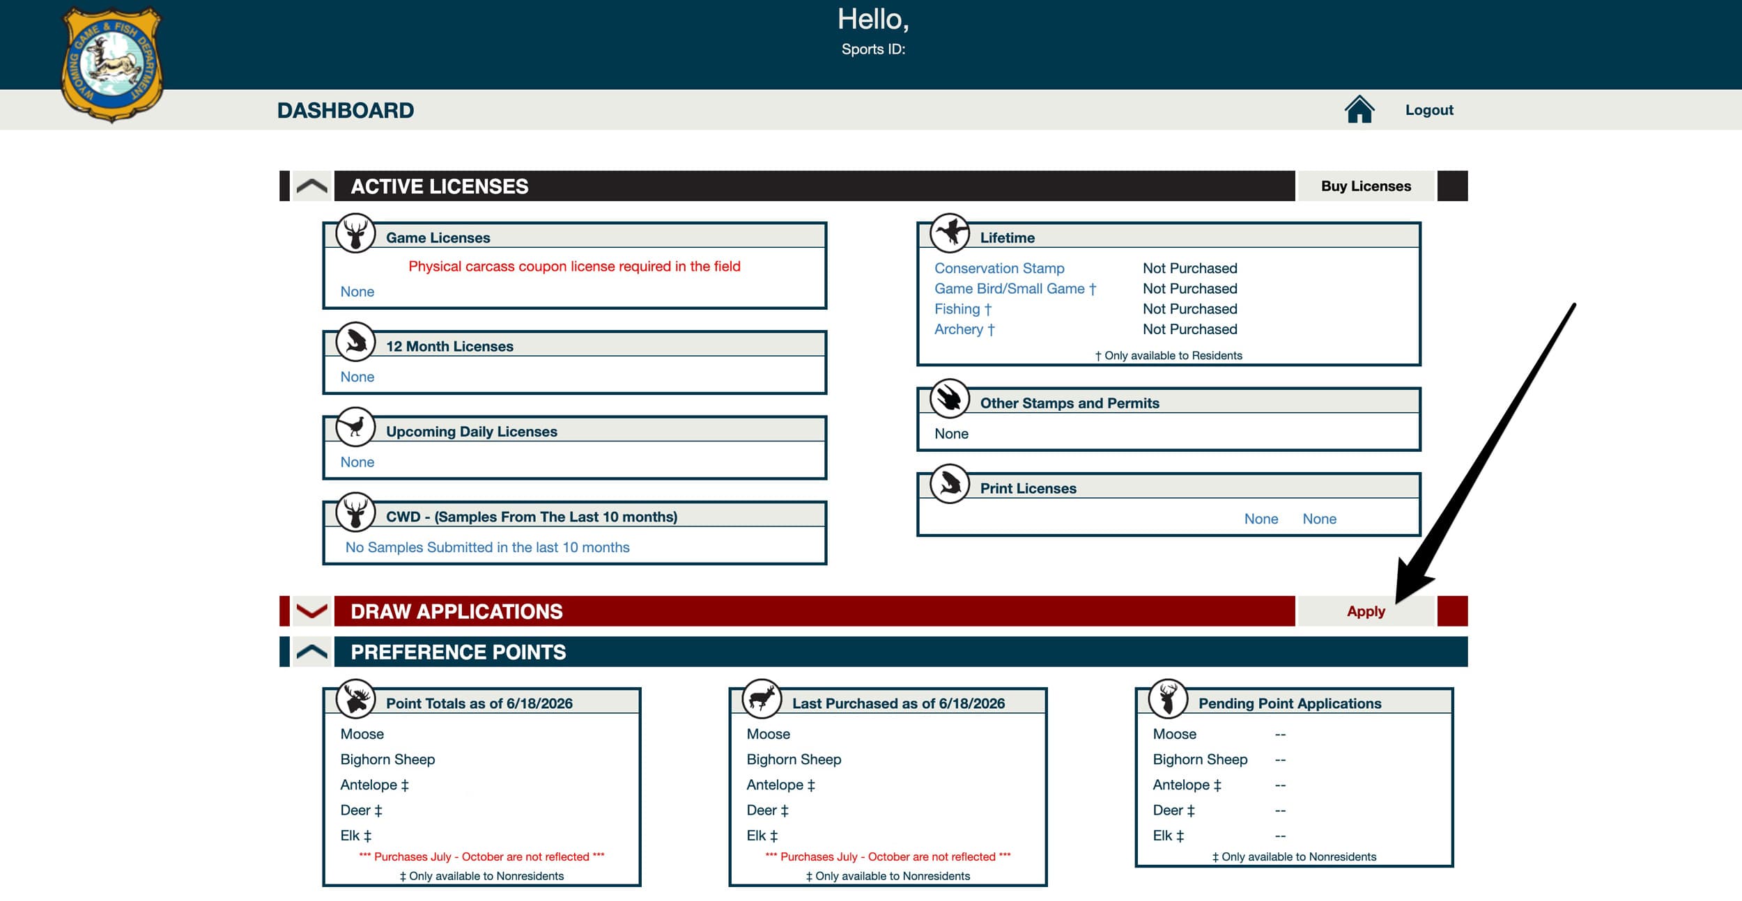The image size is (1742, 901).
Task: Click the deer icon beside Game Licenses
Action: [355, 233]
